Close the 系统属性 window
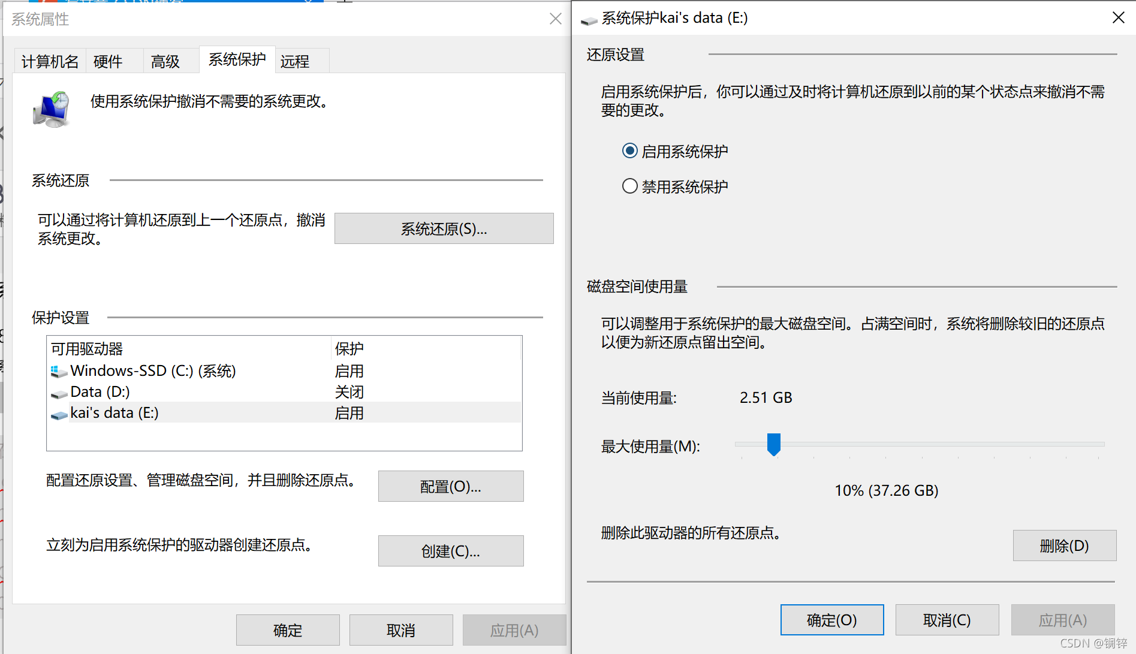This screenshot has width=1136, height=654. coord(556,19)
